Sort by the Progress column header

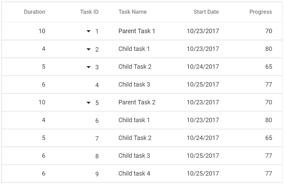click(x=261, y=12)
